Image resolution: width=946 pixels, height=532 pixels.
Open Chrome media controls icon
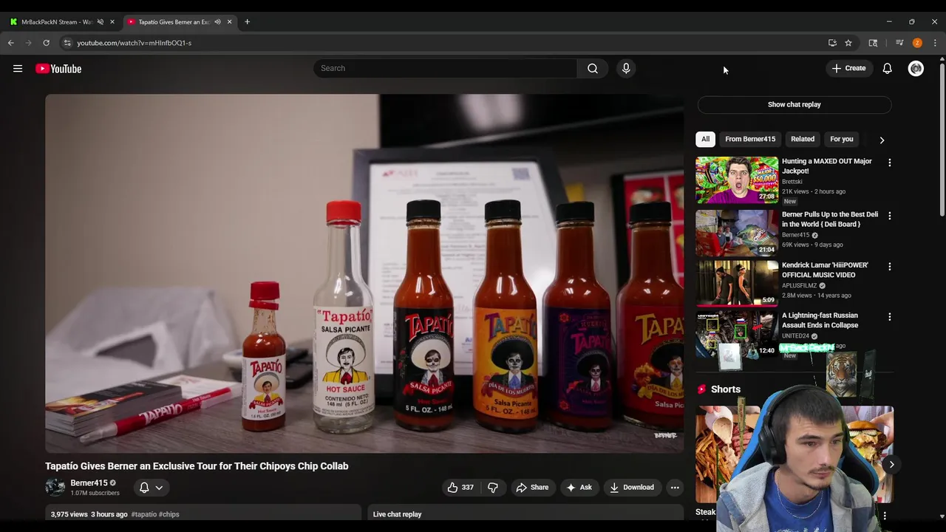click(x=899, y=43)
